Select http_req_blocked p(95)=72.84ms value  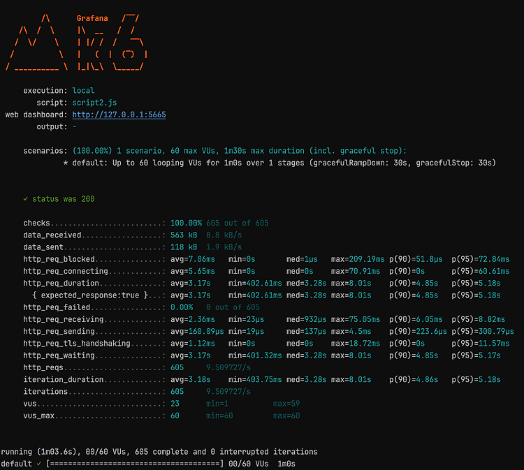coord(481,259)
